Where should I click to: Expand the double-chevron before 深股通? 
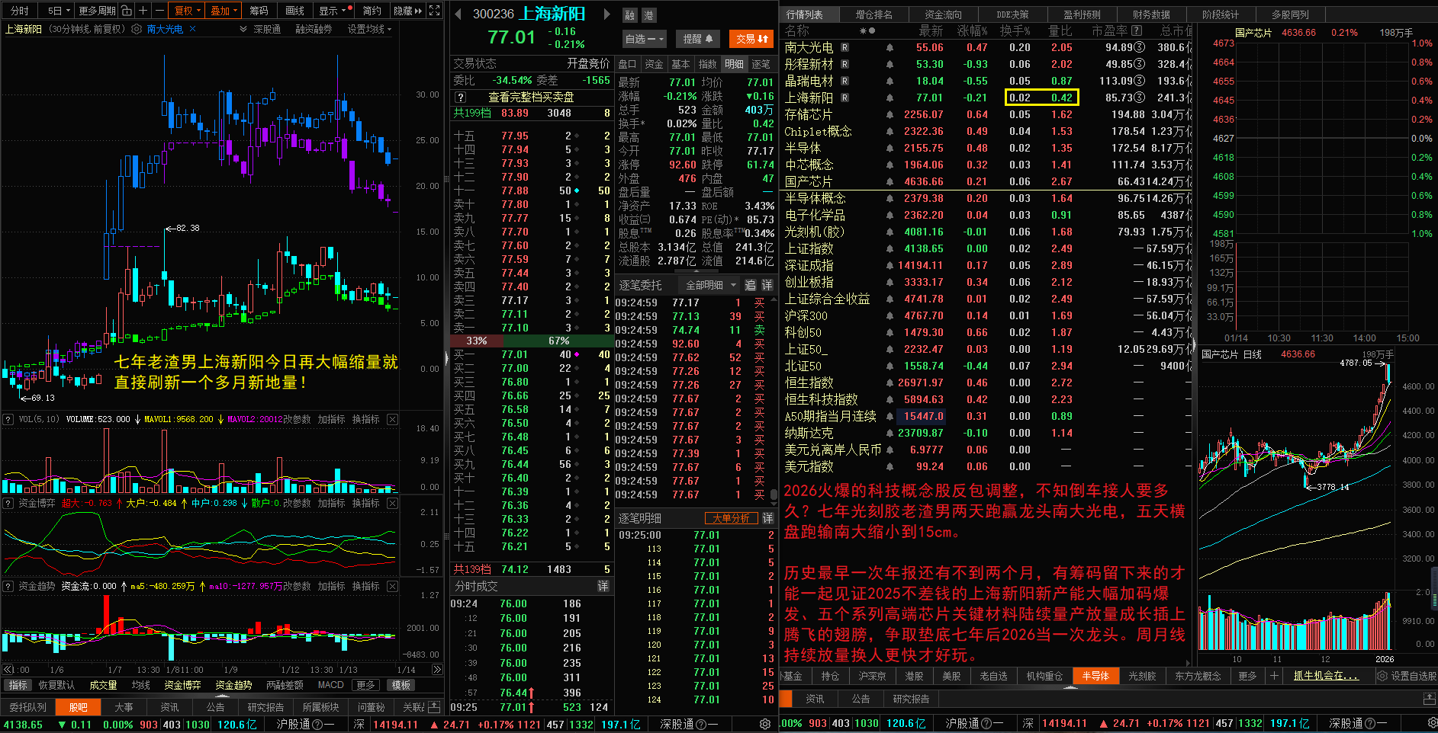point(243,29)
